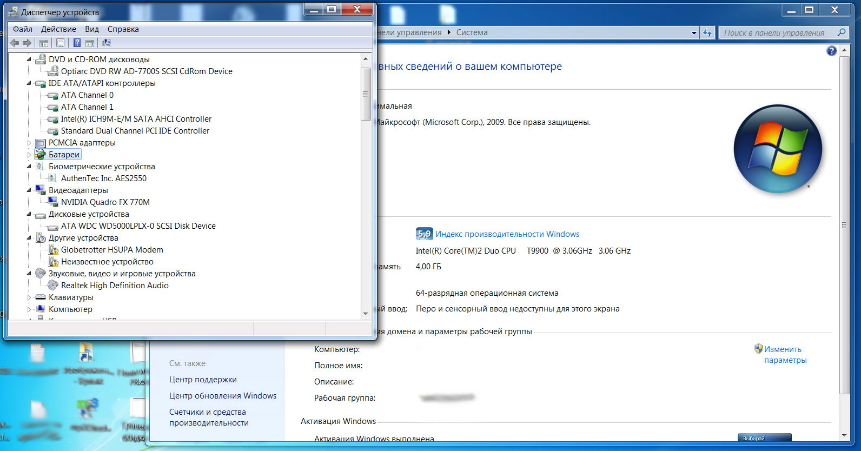The width and height of the screenshot is (861, 451).
Task: Click the Realtek High Definition Audio icon
Action: click(53, 286)
